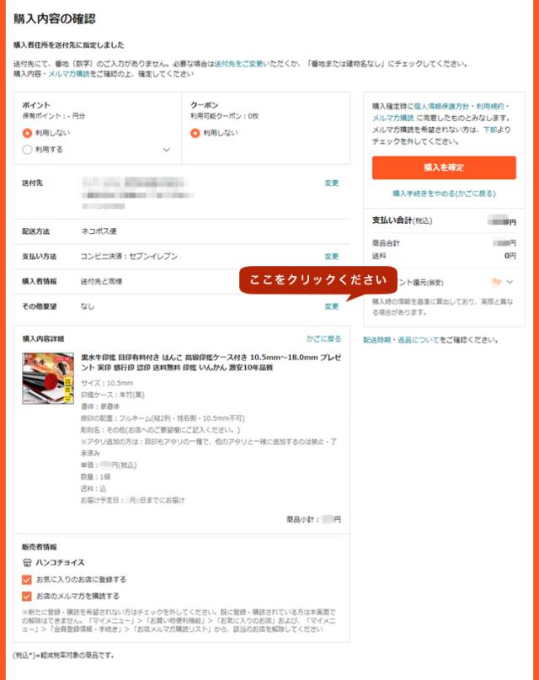The height and width of the screenshot is (680, 539).
Task: Uncheck お気に入りのお店に登録する checkbox
Action: pyautogui.click(x=26, y=579)
